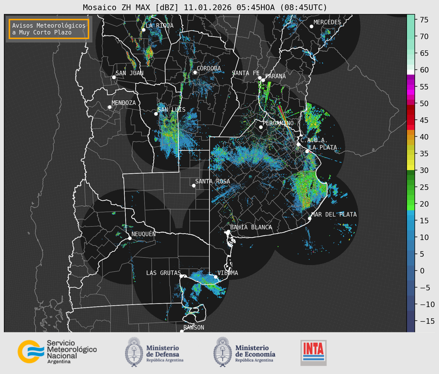This screenshot has height=374, width=439.
Task: Click the Ministerio de Economía emblem
Action: (222, 352)
